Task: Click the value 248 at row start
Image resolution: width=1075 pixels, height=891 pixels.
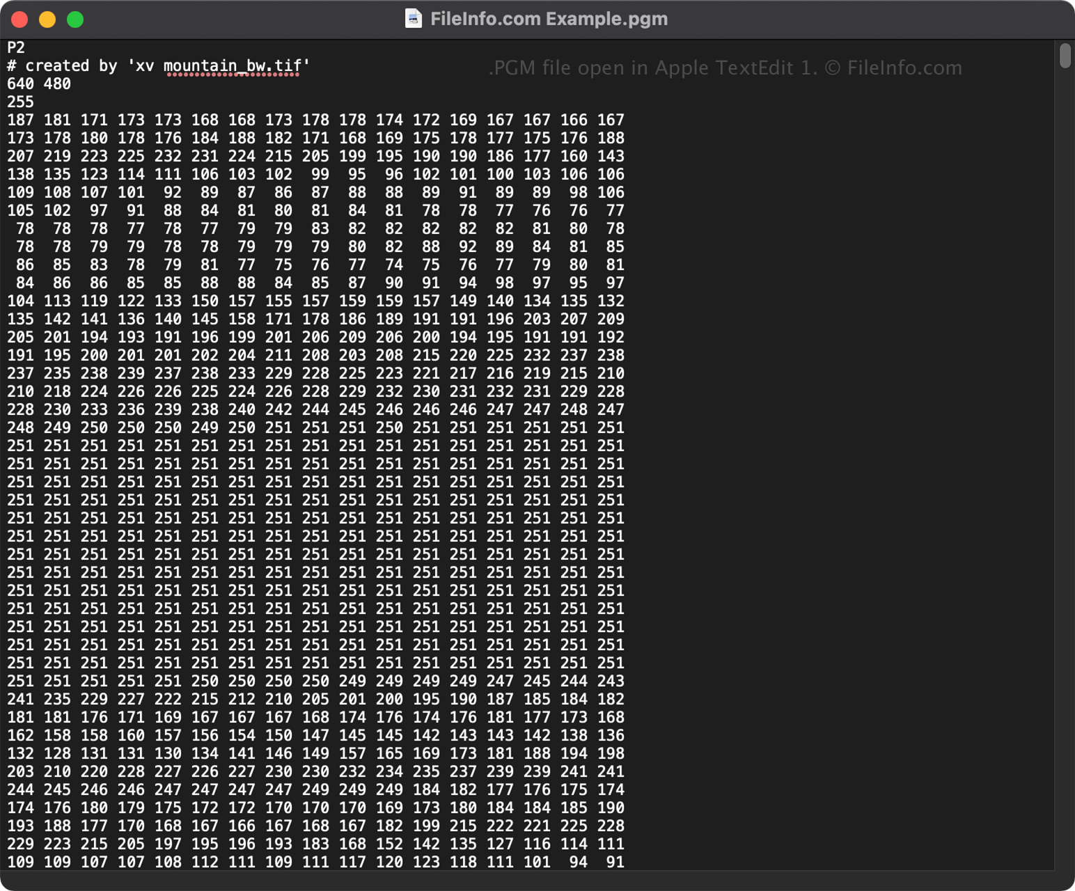Action: coord(19,427)
